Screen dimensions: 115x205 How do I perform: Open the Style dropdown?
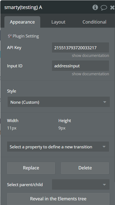click(x=59, y=102)
